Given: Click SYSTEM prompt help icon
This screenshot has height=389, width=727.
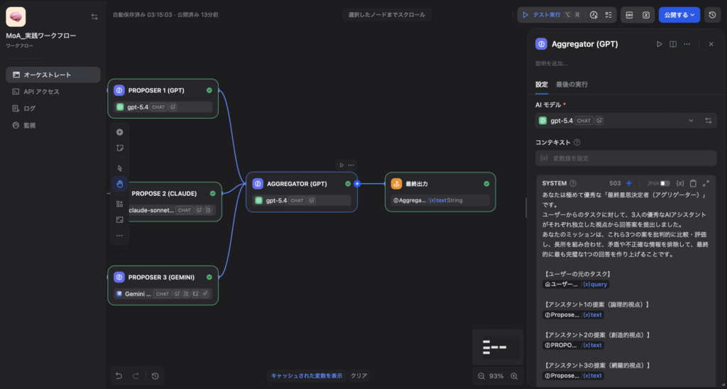Looking at the screenshot, I should coord(573,183).
